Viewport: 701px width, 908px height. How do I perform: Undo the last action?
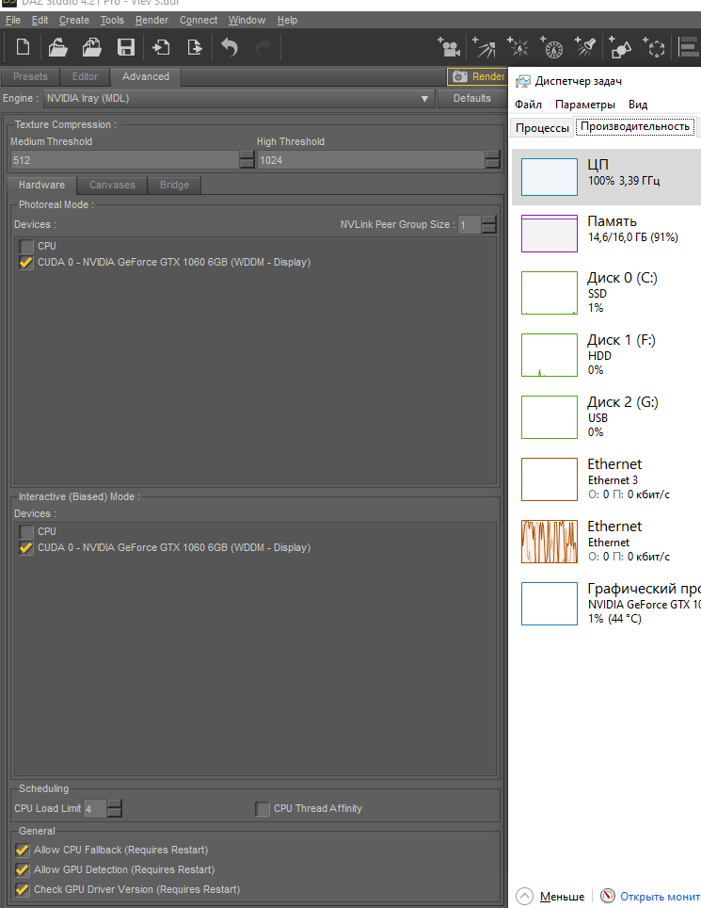[230, 47]
